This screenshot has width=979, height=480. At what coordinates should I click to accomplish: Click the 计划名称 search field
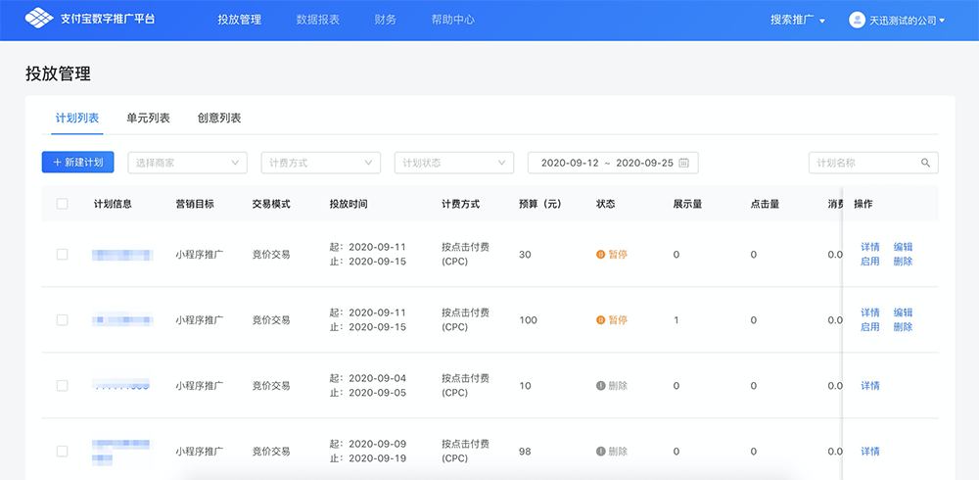tap(873, 163)
